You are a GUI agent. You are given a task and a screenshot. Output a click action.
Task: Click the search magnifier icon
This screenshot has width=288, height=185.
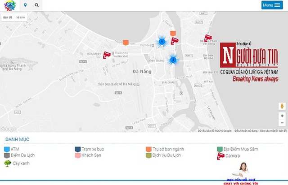pos(36,5)
